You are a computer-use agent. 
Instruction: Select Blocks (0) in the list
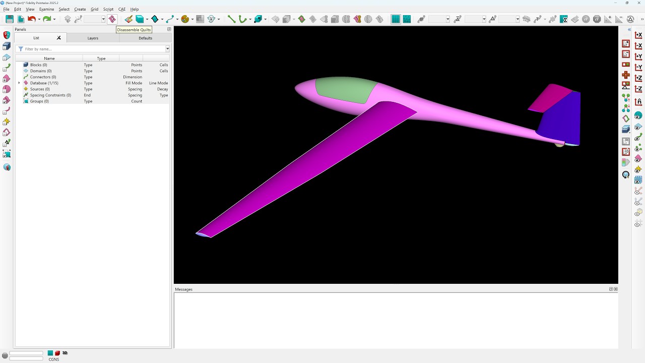[38, 65]
